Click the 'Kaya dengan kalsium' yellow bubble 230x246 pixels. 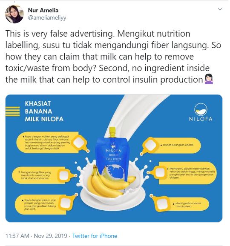(46, 204)
